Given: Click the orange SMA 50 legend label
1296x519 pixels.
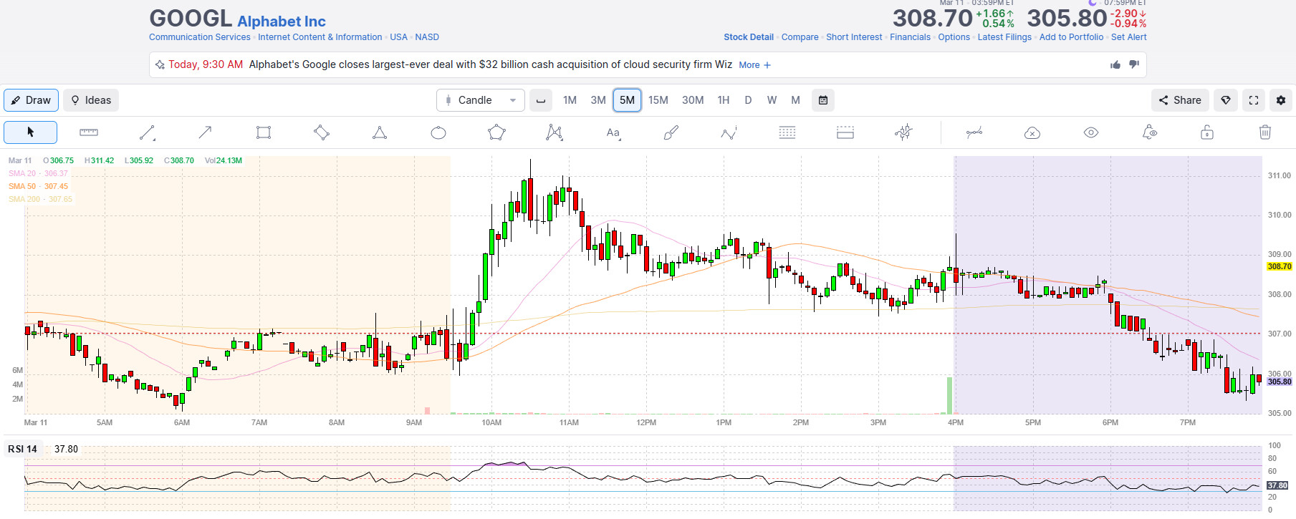Looking at the screenshot, I should pos(38,186).
